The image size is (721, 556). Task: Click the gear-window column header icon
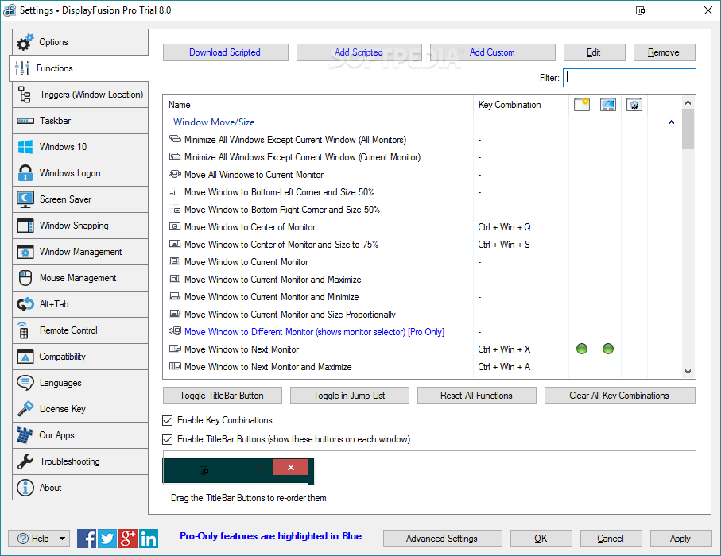[634, 105]
